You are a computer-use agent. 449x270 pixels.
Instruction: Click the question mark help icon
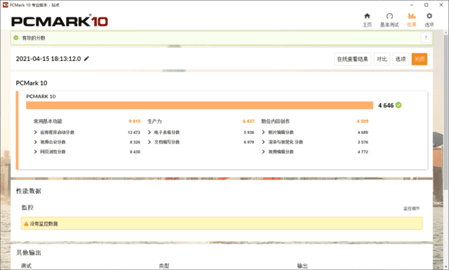coord(426,37)
